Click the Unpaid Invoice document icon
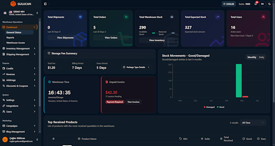Viewport: 275px width, 146px height. point(107,82)
